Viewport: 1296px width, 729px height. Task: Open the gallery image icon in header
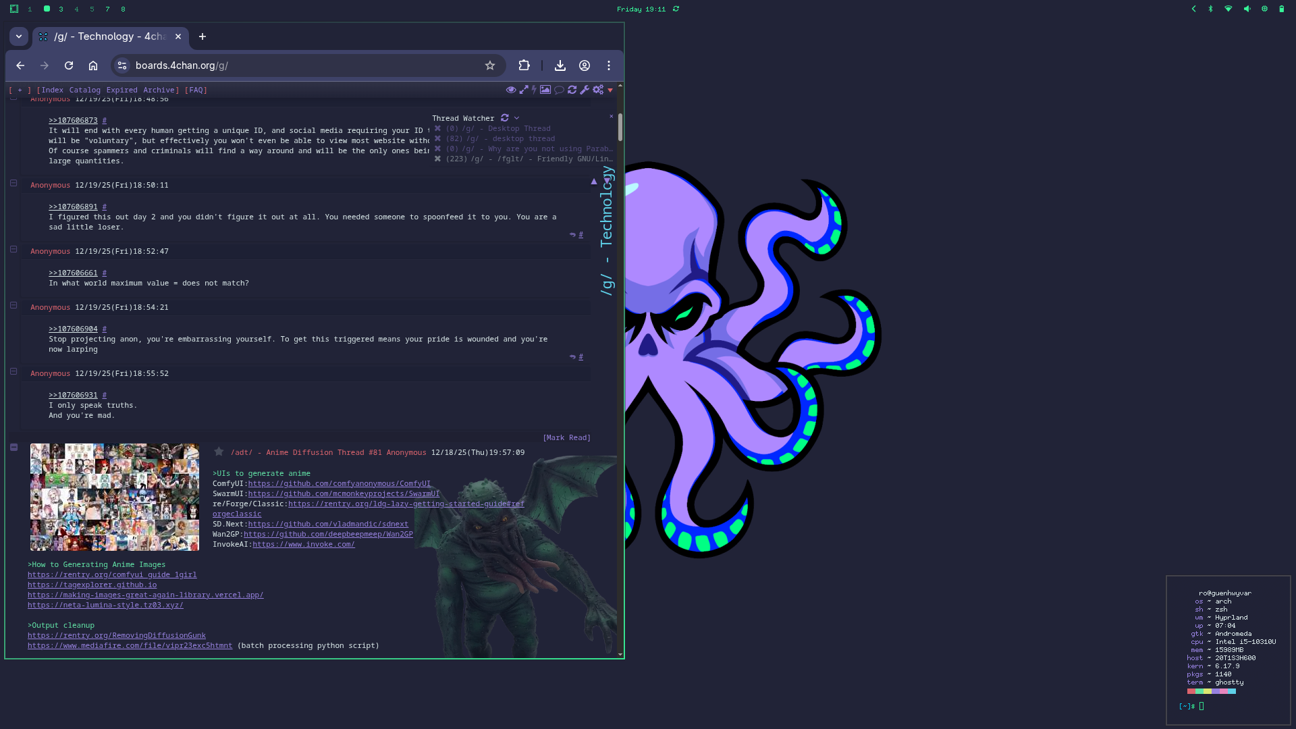[x=545, y=90]
